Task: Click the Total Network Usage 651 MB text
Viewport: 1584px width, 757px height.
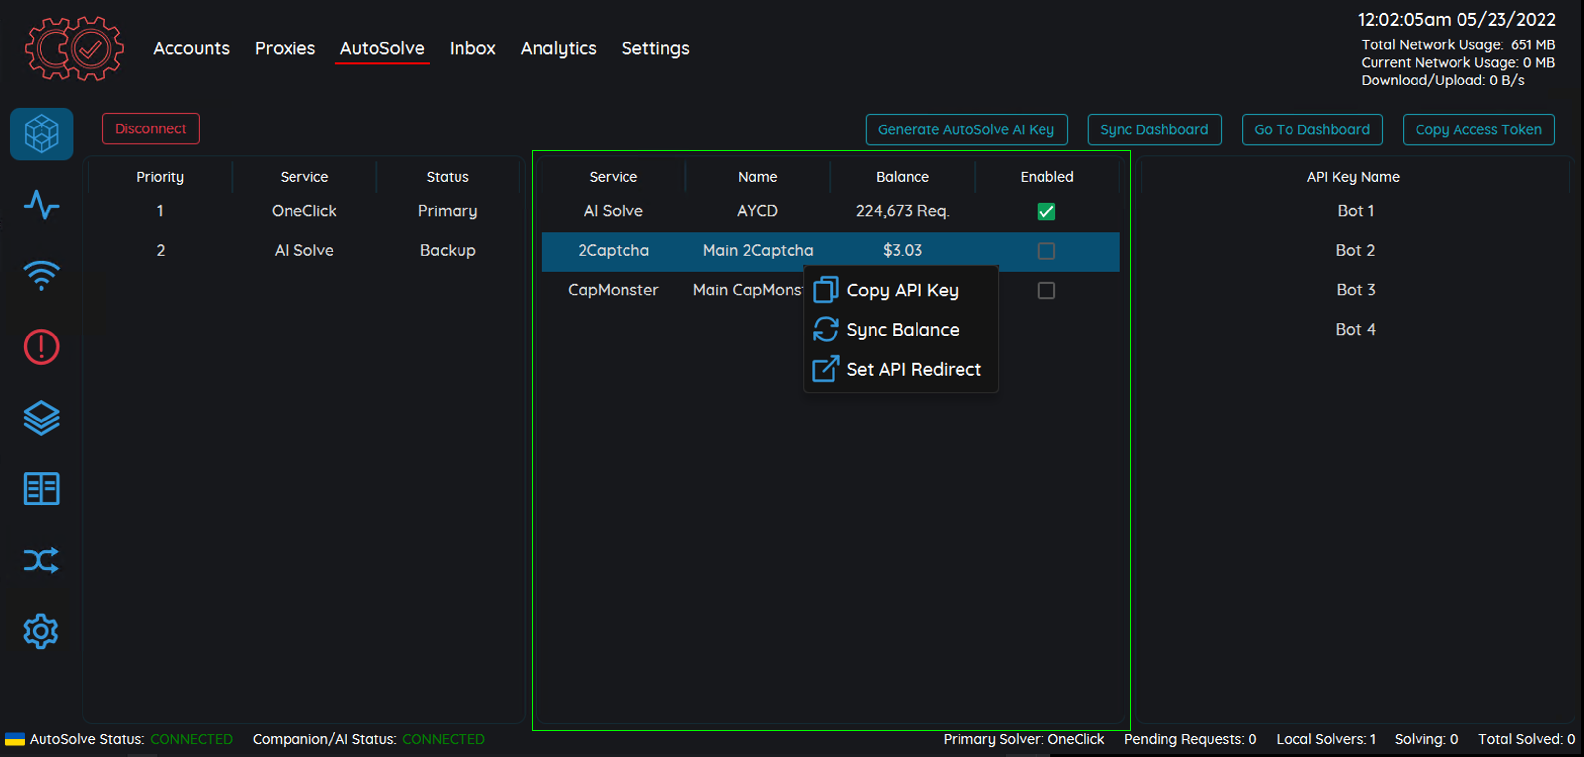Action: [x=1458, y=45]
